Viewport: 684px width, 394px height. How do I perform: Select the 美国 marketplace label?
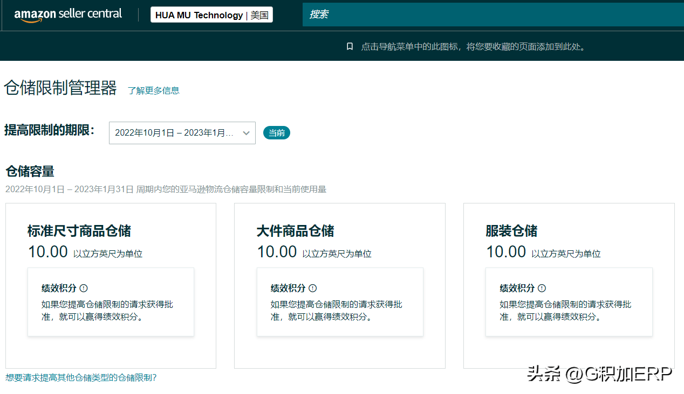pyautogui.click(x=261, y=15)
